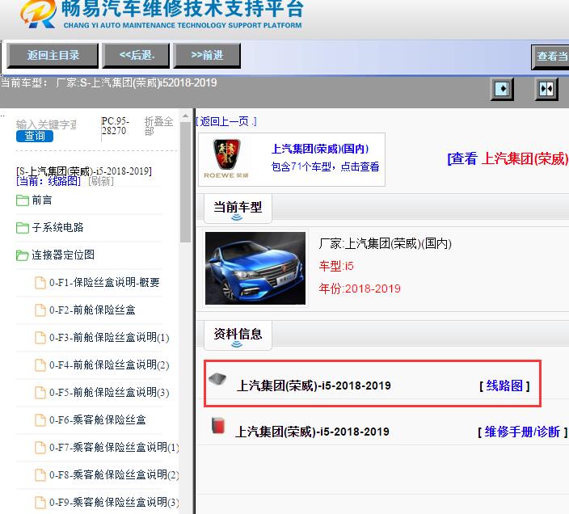Click the document icon for 0-F4-前舱保险丝盒说明(2)

[40, 365]
